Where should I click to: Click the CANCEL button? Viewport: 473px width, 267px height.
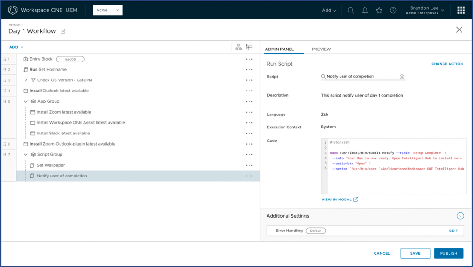[382, 254]
